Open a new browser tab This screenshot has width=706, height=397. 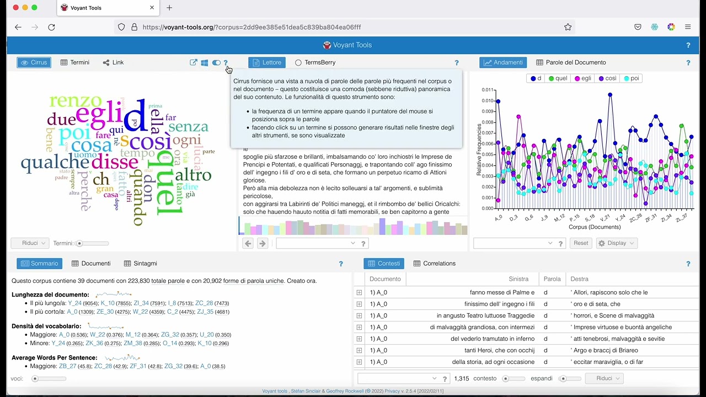(169, 8)
